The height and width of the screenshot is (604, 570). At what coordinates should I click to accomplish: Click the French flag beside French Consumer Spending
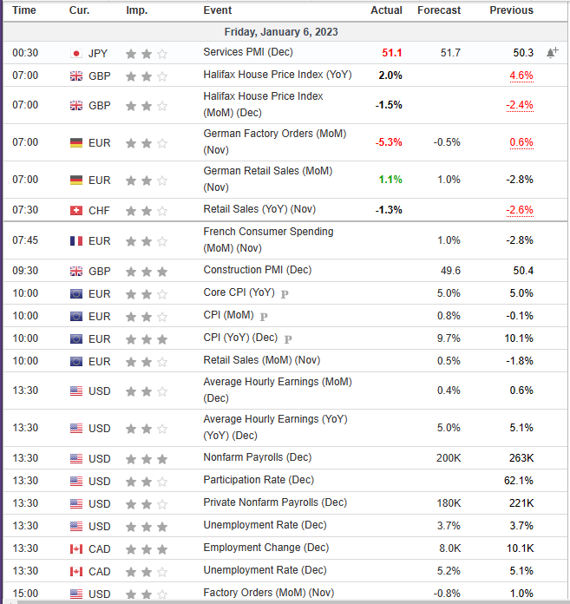click(x=75, y=240)
